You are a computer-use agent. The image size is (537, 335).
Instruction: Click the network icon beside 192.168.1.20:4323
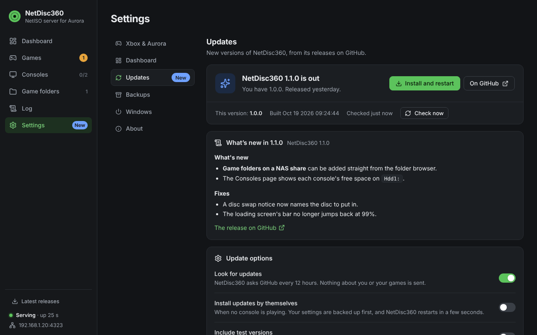coord(12,325)
